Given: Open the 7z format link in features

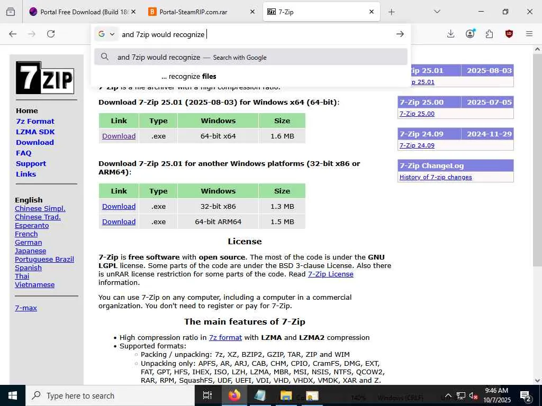Looking at the screenshot, I should pyautogui.click(x=225, y=337).
